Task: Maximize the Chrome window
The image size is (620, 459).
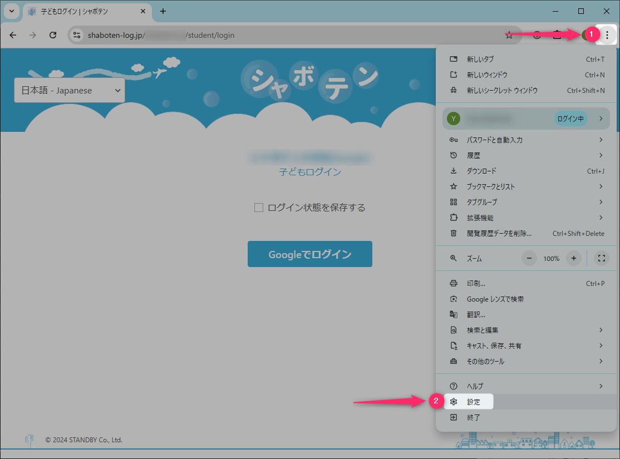Action: [581, 11]
